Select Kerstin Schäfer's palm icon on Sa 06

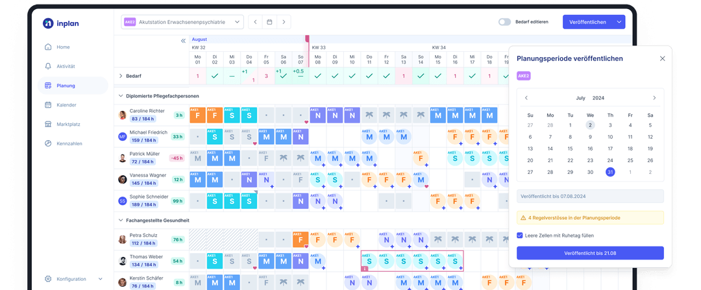click(284, 282)
